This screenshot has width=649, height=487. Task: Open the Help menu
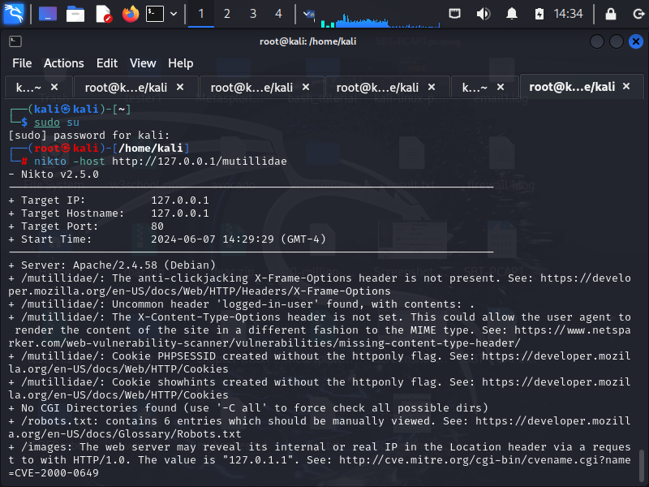(x=180, y=63)
